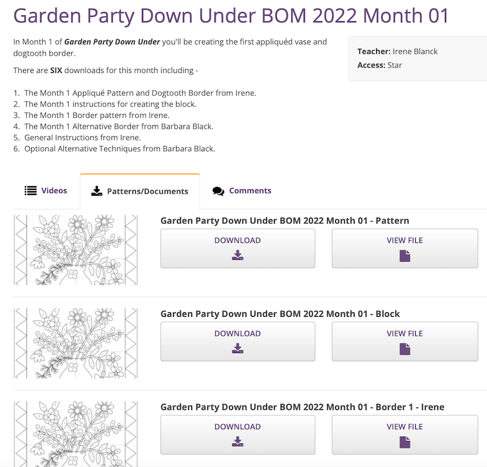Open the Comments tab

[x=250, y=191]
